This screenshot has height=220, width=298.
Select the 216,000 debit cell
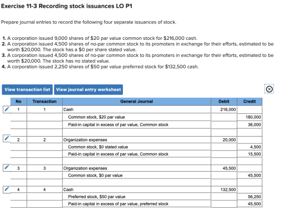click(224, 109)
